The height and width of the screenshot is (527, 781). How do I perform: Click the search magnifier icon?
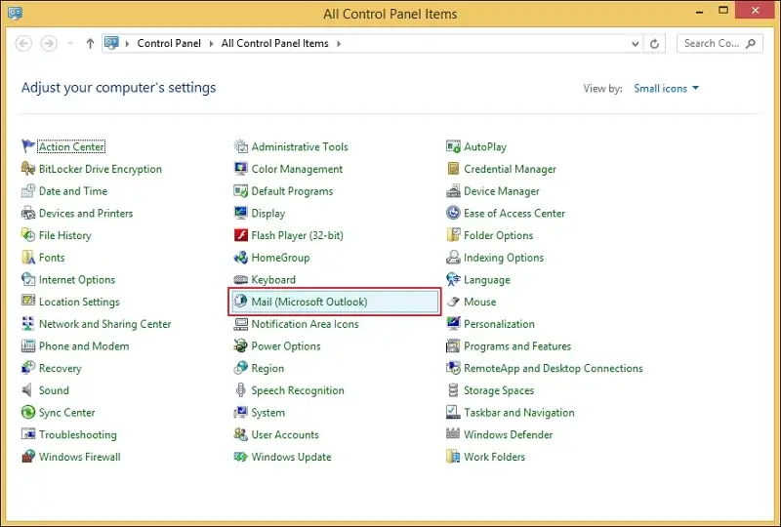pos(751,44)
